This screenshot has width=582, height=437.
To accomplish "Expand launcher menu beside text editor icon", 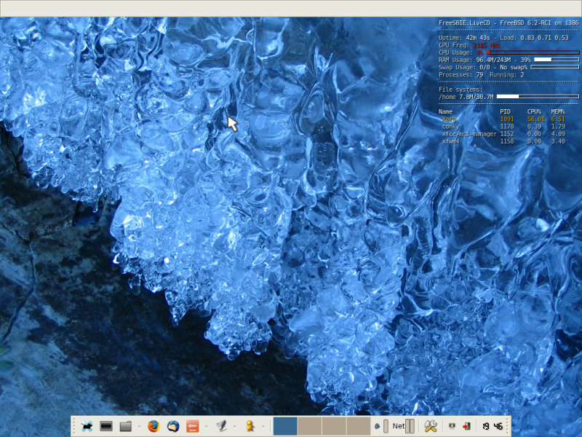I will click(x=234, y=426).
